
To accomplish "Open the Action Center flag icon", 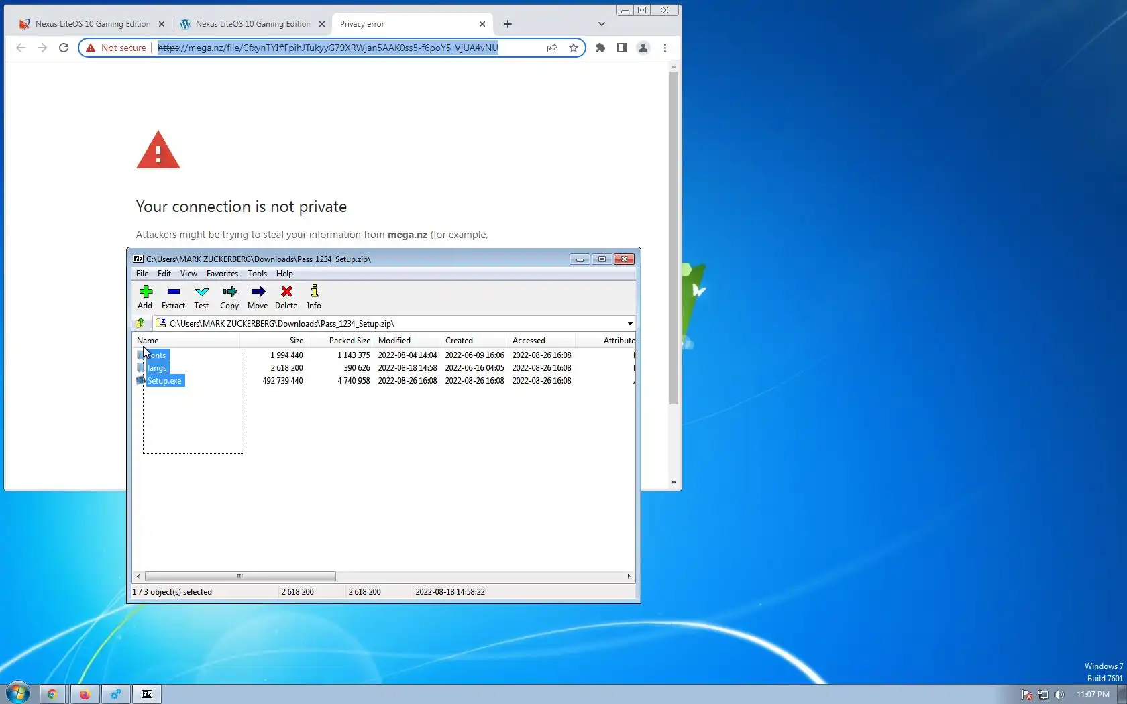I will pos(1027,695).
